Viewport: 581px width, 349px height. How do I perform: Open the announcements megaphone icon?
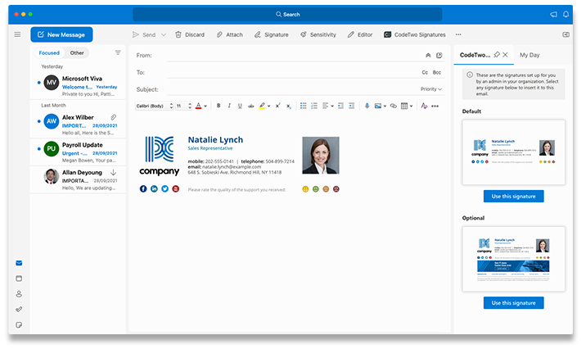tap(553, 15)
